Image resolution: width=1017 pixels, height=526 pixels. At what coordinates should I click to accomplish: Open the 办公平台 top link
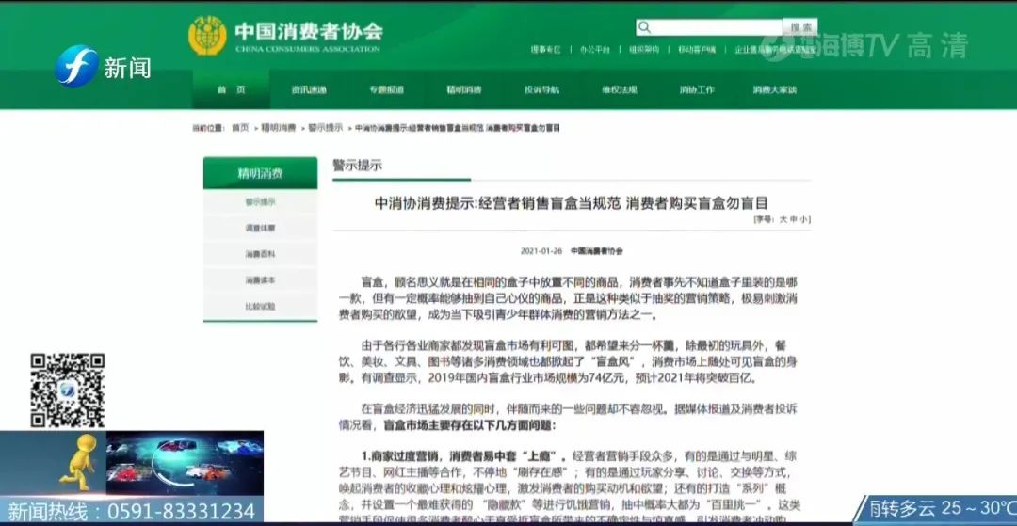(x=595, y=49)
